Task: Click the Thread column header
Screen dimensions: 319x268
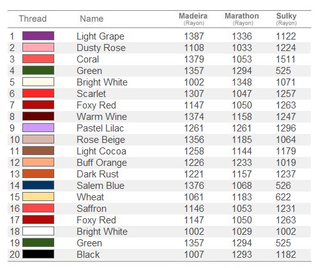Action: (x=33, y=19)
